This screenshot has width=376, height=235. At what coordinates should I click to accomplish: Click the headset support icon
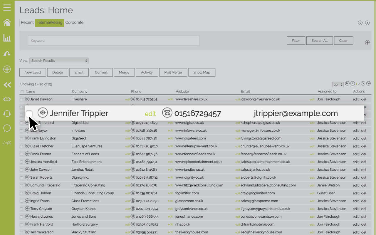(7, 113)
